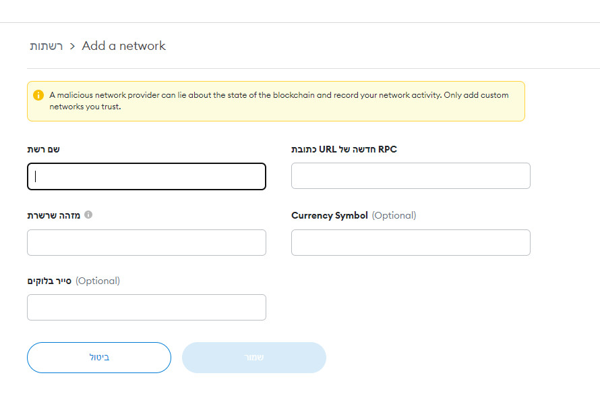The image size is (600, 417).
Task: Click the Currency Symbol input field
Action: click(x=411, y=242)
